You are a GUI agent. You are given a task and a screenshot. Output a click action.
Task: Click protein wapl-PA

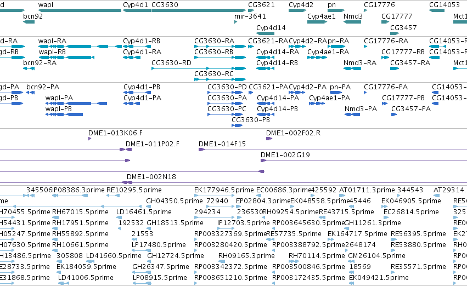(59, 98)
